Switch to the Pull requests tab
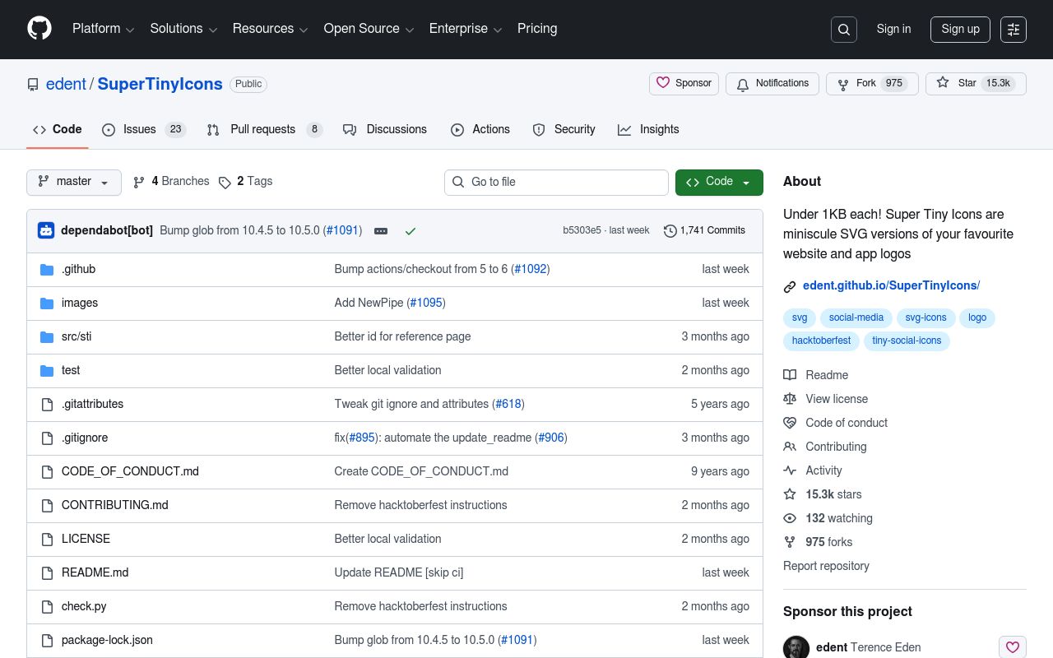 (x=262, y=129)
